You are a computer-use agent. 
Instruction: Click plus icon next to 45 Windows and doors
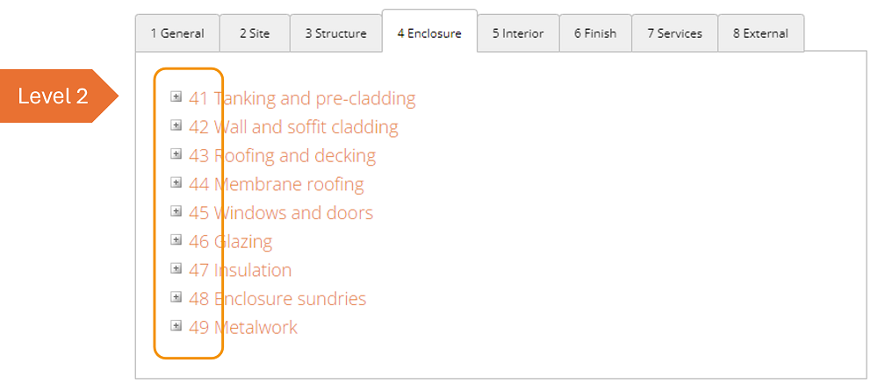[176, 211]
